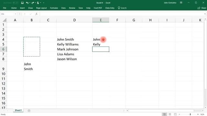Click cell containing Jason Wilson
The width and height of the screenshot is (207, 116).
(x=74, y=59)
